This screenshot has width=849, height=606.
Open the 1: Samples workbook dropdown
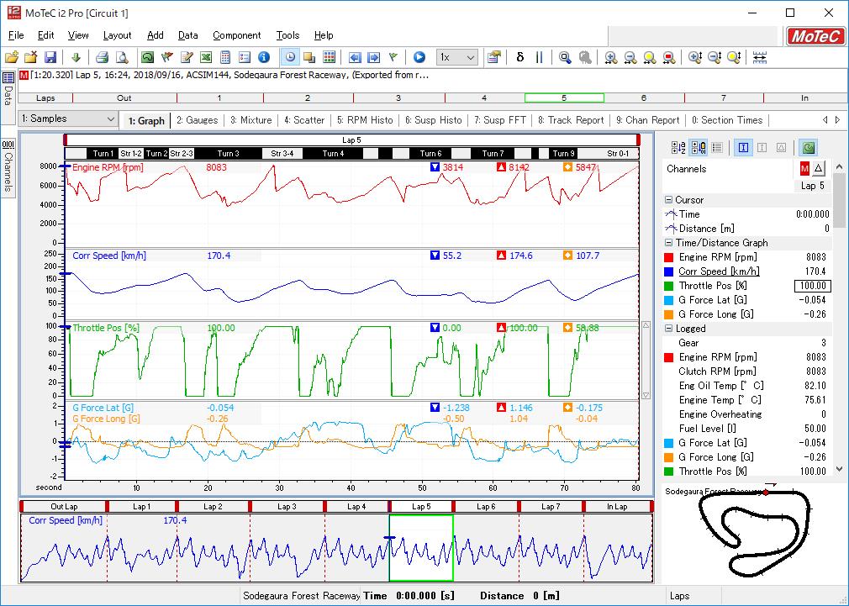click(x=68, y=119)
